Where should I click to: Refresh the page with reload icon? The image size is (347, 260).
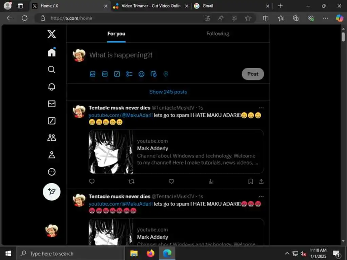(24, 18)
